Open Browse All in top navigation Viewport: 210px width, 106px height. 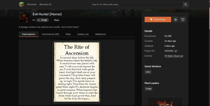coord(45,4)
